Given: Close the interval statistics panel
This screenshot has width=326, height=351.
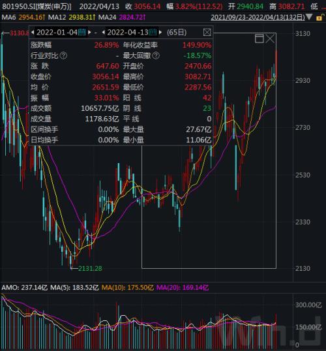Looking at the screenshot, I should [207, 33].
